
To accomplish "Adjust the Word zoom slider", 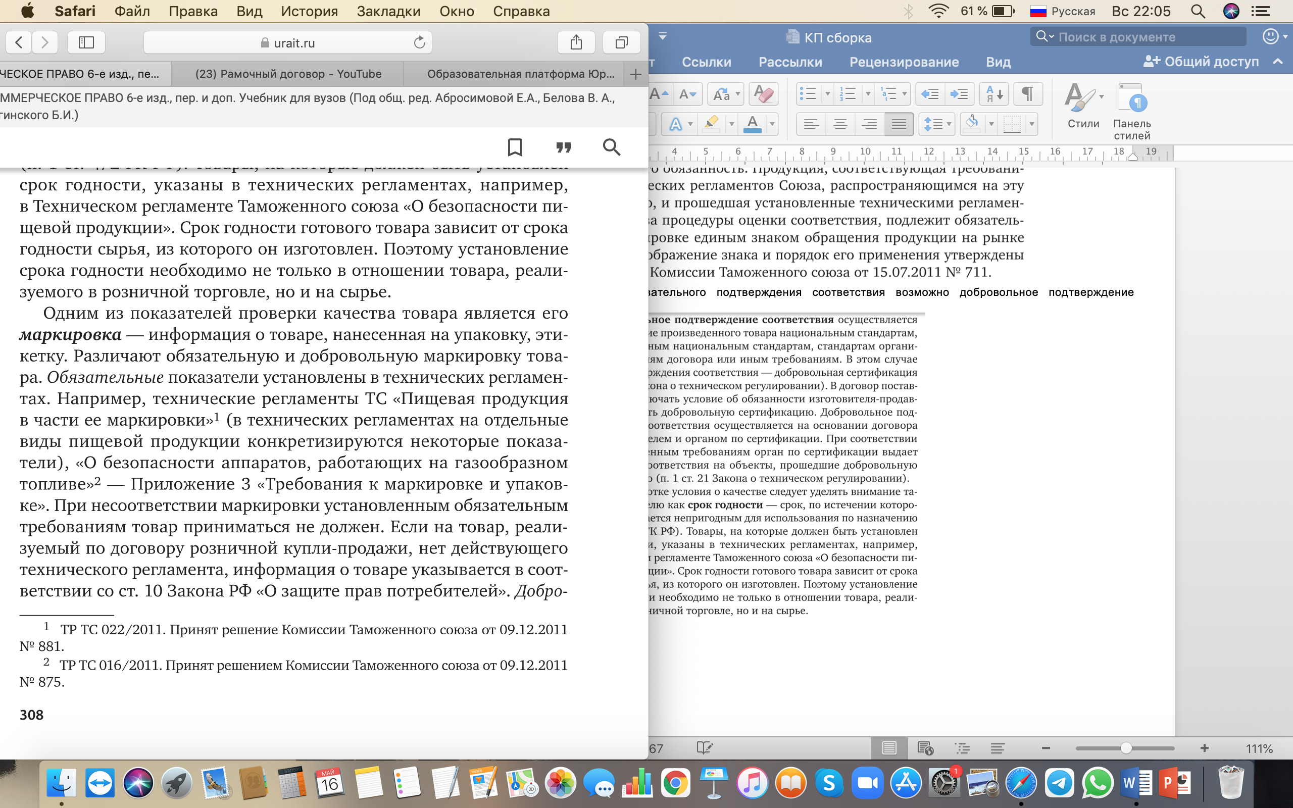I will pyautogui.click(x=1125, y=749).
